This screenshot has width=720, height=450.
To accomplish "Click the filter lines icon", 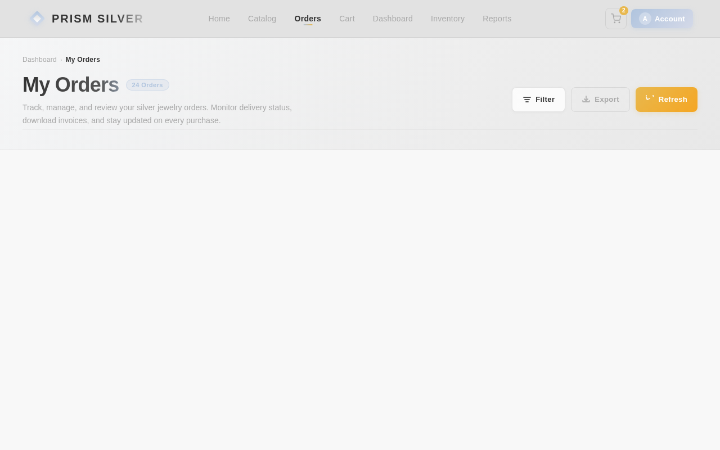I will click(527, 100).
